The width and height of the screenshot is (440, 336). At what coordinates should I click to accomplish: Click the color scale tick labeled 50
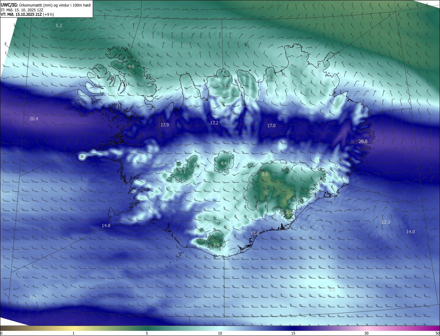pos(437,333)
